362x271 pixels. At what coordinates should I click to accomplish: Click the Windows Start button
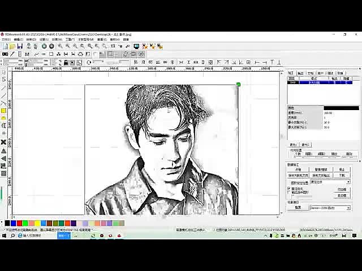[x=4, y=235]
